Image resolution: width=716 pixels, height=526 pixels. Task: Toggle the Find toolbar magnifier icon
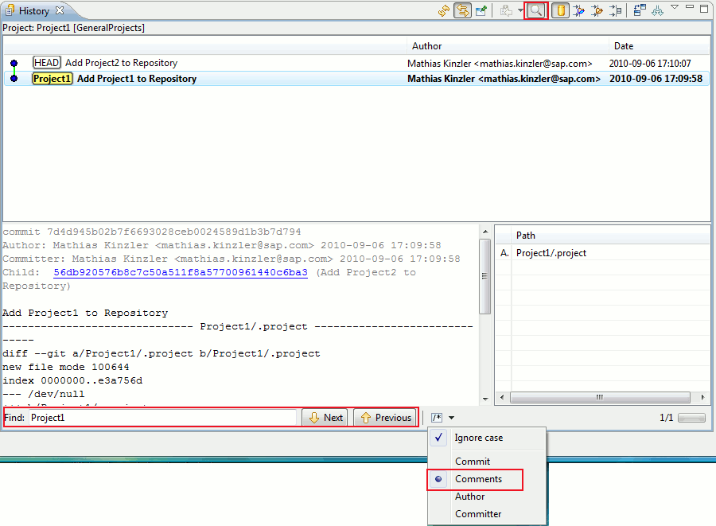point(536,10)
